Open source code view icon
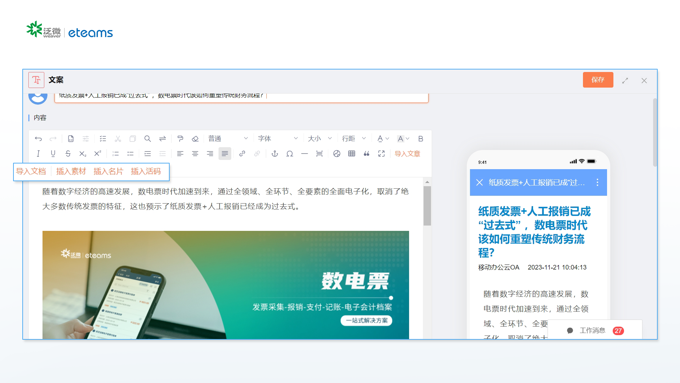Image resolution: width=680 pixels, height=383 pixels. (x=71, y=139)
